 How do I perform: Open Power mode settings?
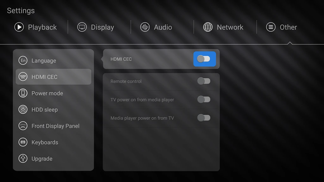click(53, 93)
